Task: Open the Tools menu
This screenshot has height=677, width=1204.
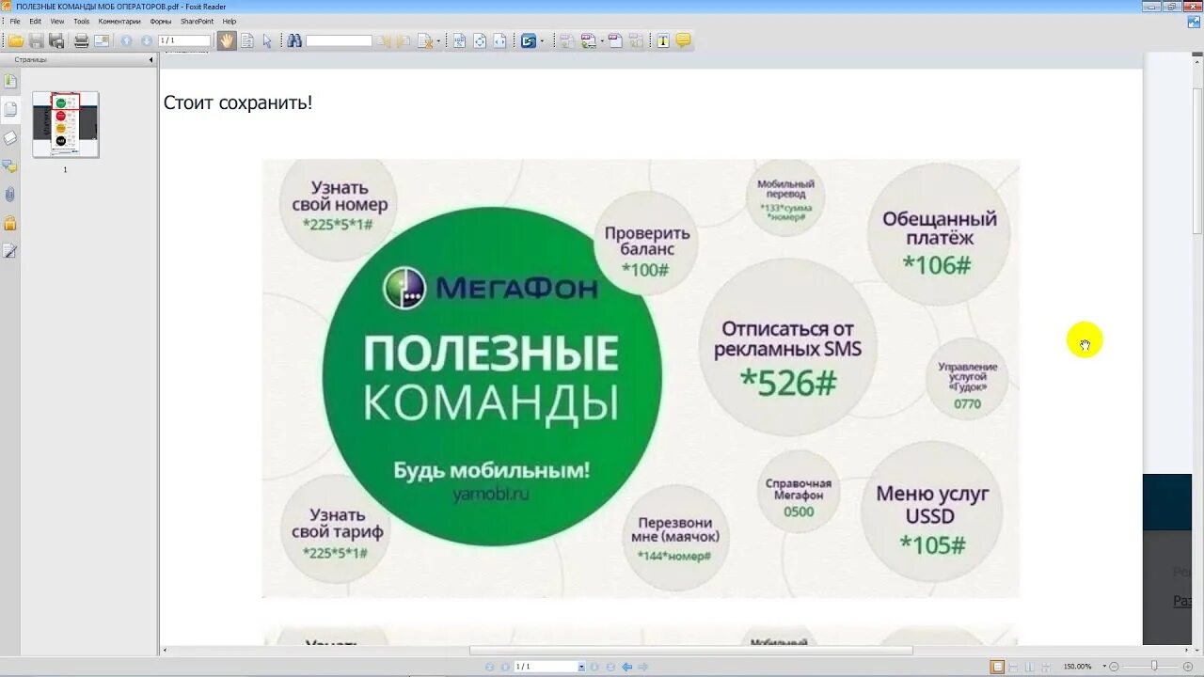Action: [82, 21]
